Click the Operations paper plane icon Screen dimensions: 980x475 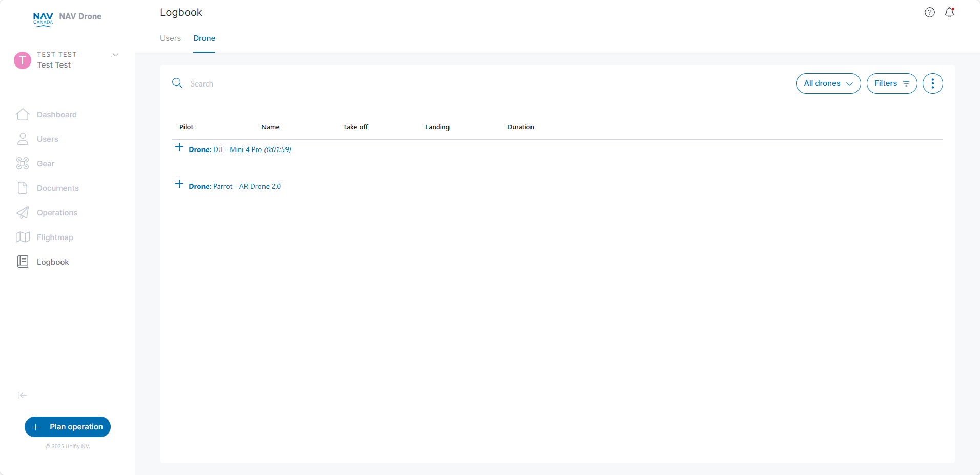(x=23, y=212)
